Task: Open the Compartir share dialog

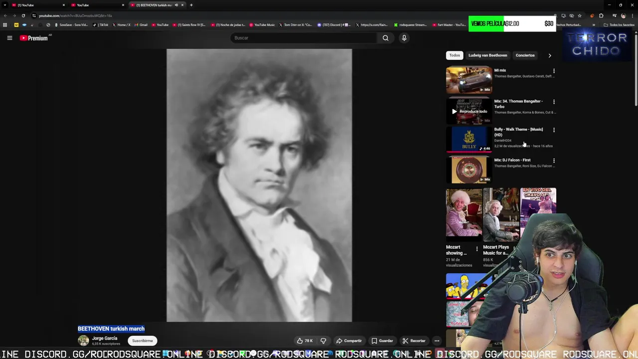Action: coord(349,341)
